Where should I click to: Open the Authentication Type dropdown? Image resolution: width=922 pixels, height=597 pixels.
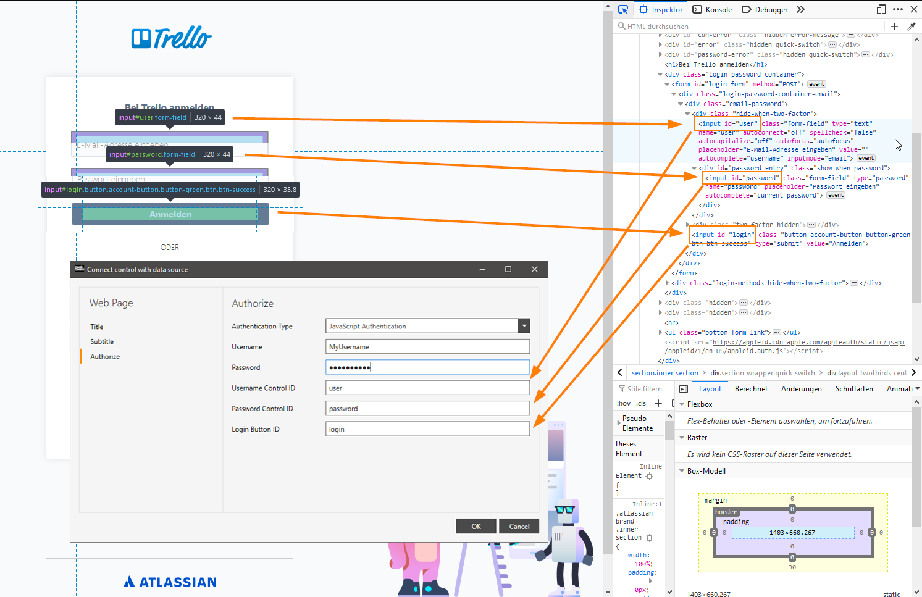(x=524, y=326)
